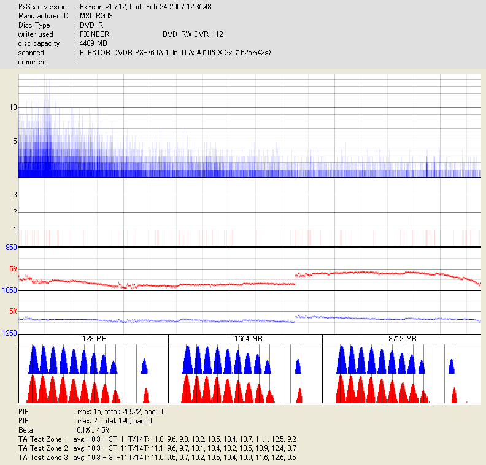Click the 5 label on the PIE axis
Screen dimensions: 486x465
(15, 142)
